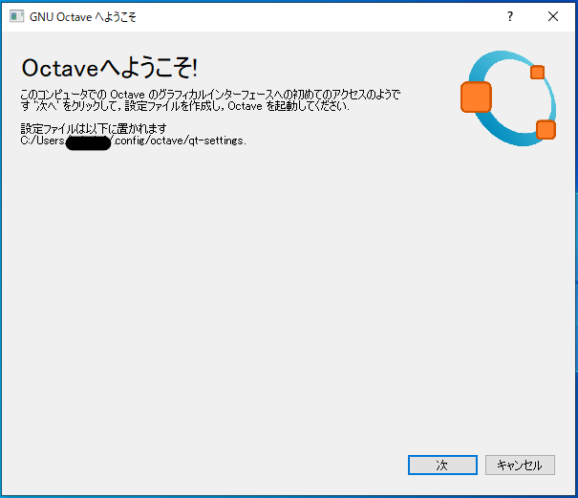Click the キャンセル (Cancel) button

520,465
